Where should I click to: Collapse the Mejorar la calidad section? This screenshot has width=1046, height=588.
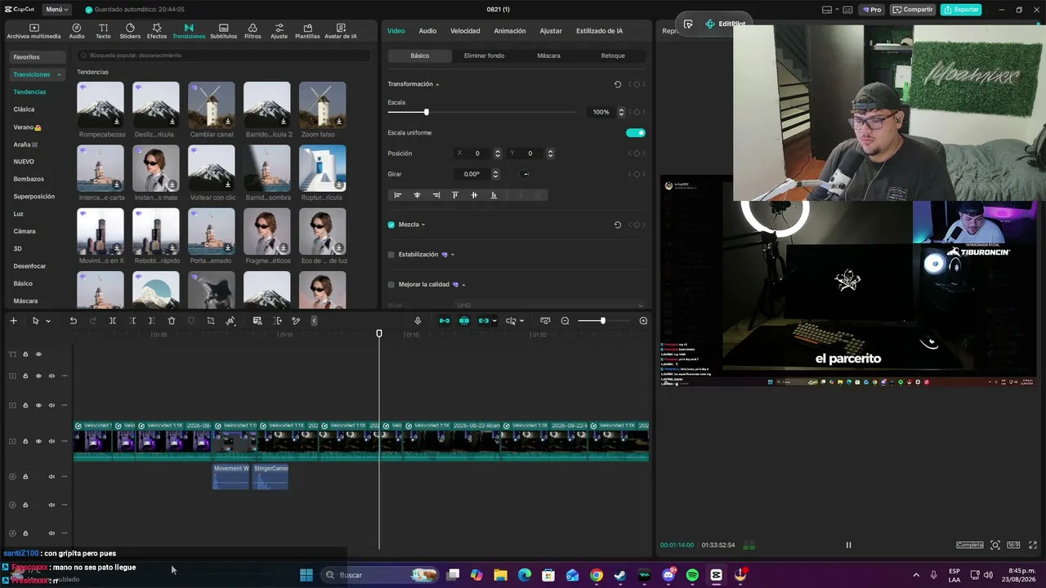(463, 284)
